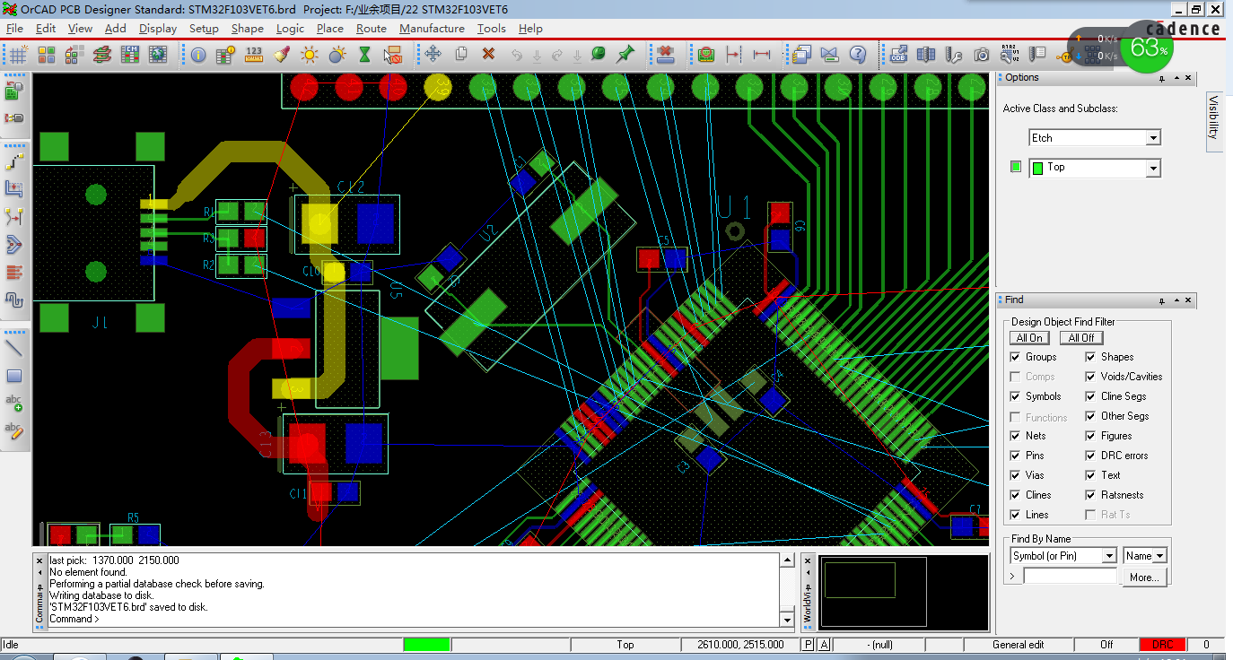
Task: Click the Place Manually icon in left toolbar
Action: pos(14,91)
